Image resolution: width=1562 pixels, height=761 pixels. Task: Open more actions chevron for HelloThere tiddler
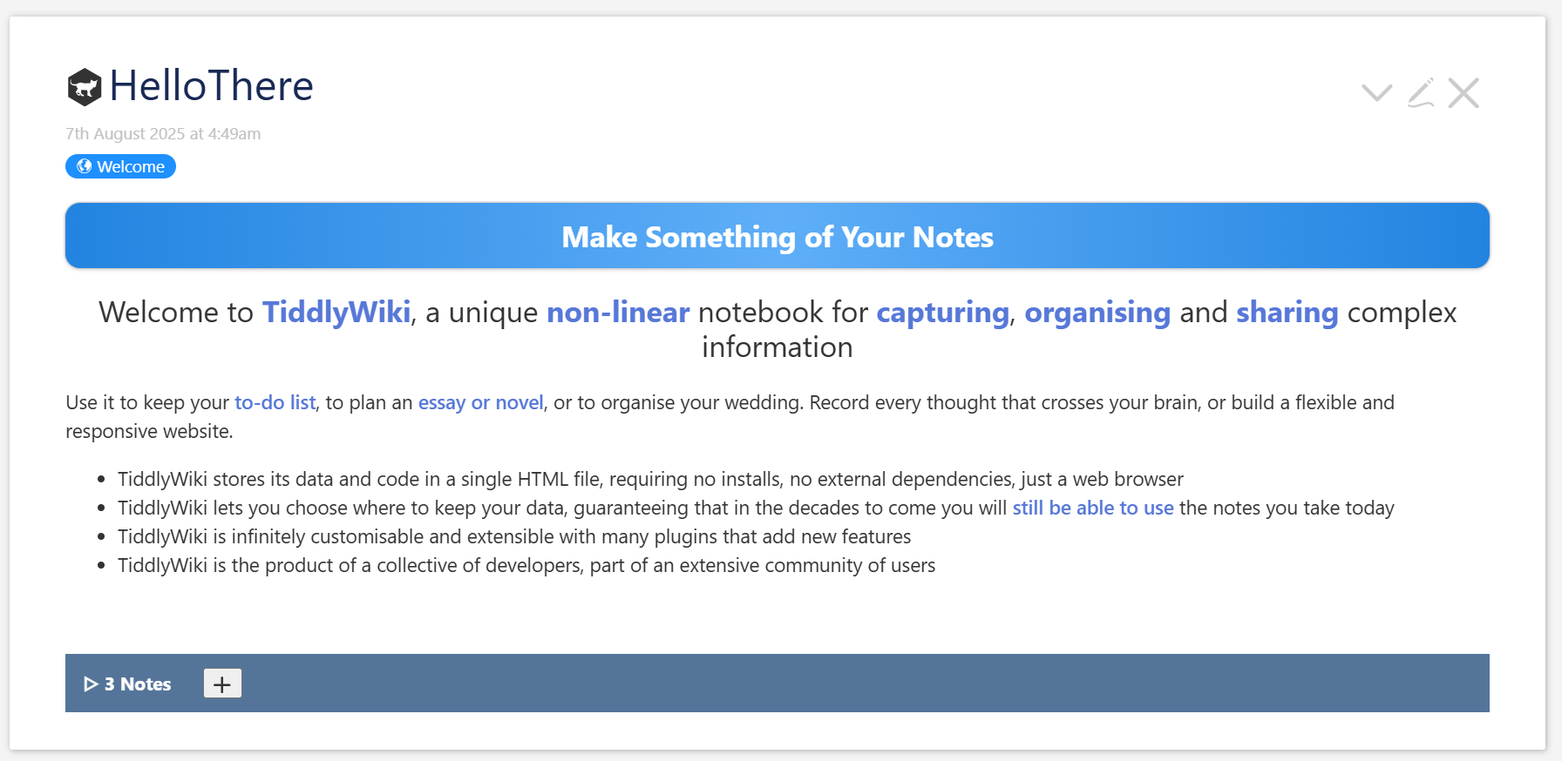click(1376, 92)
